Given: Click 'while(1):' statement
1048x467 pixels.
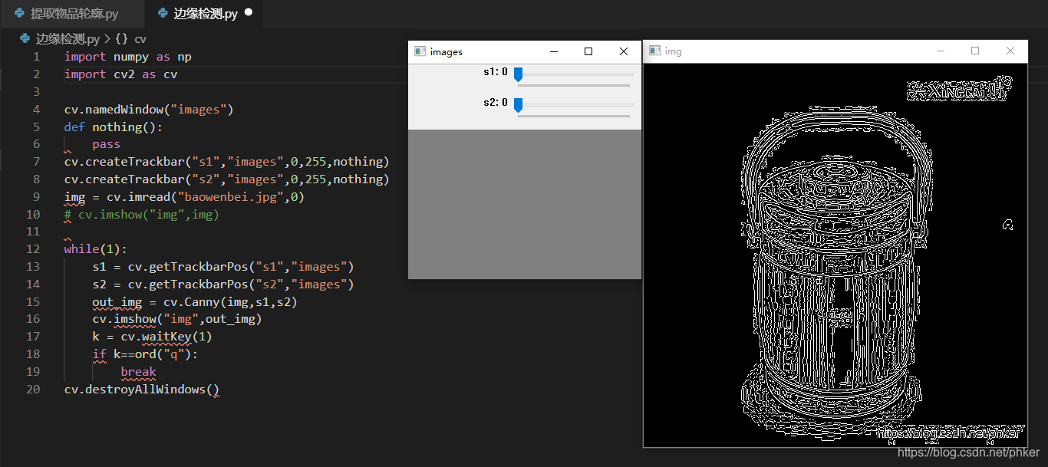Looking at the screenshot, I should tap(96, 249).
